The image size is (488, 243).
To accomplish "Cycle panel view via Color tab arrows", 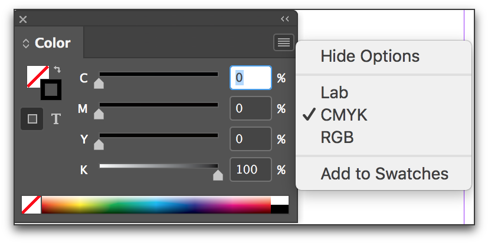I will [x=26, y=44].
